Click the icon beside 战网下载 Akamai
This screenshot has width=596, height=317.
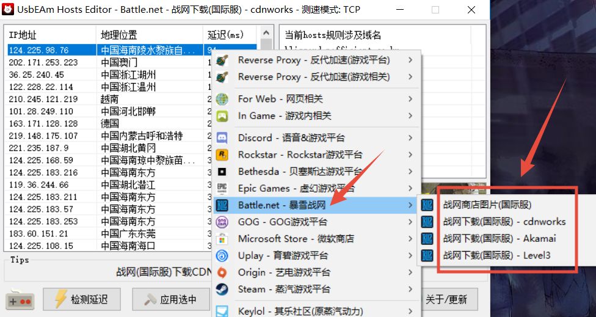point(427,239)
